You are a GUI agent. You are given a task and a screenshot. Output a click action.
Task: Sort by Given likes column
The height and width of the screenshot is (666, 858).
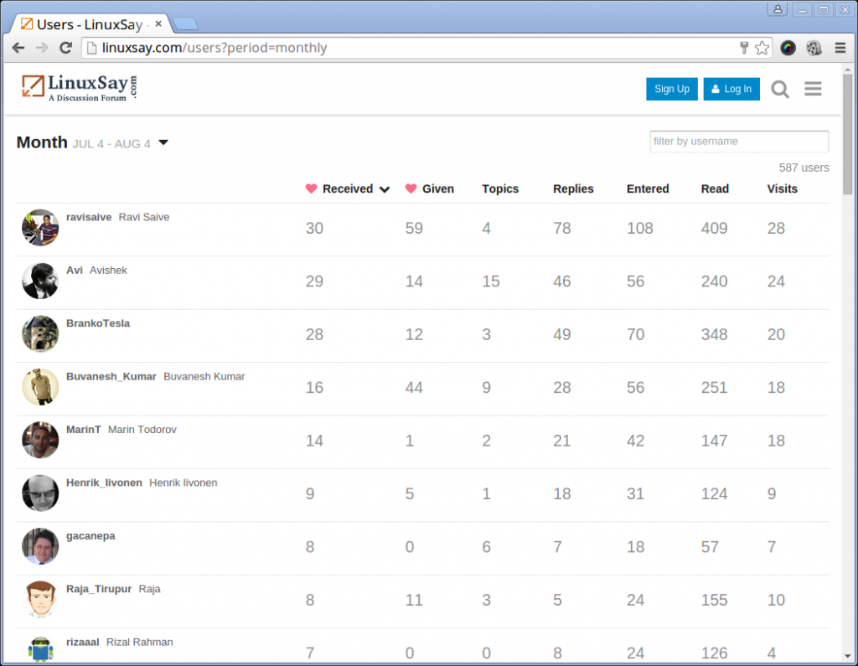point(437,189)
